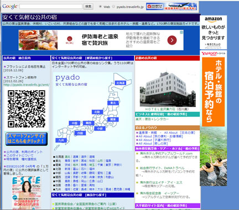
Task: Open 和歌山 prefecture link in 関西 row
Action: coord(110,177)
